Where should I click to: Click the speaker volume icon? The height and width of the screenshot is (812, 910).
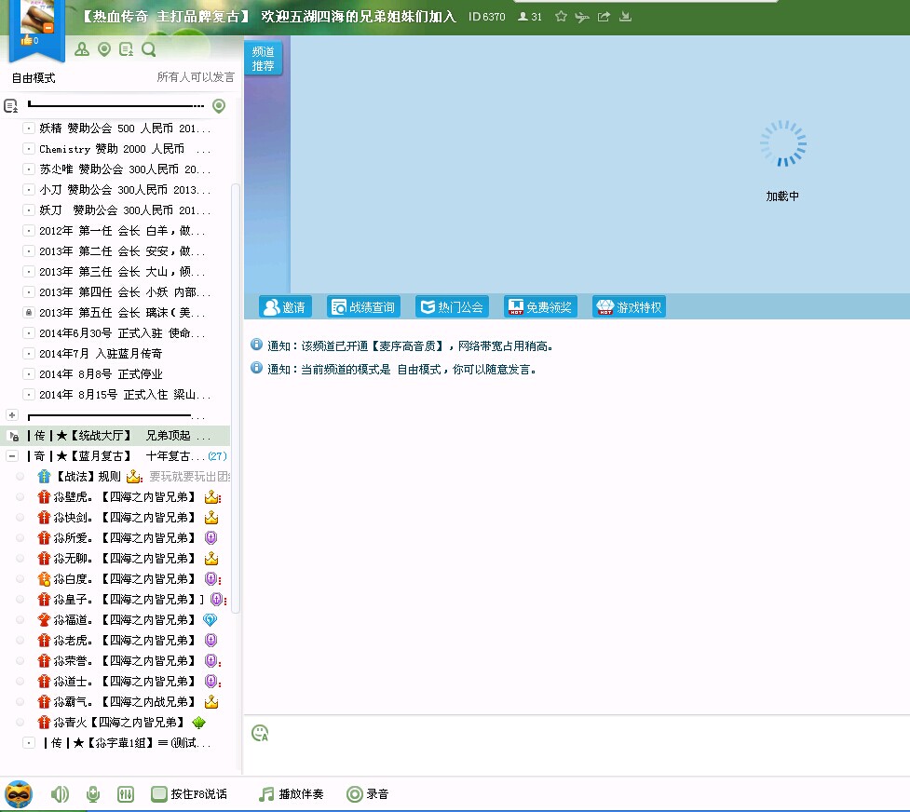pyautogui.click(x=60, y=794)
